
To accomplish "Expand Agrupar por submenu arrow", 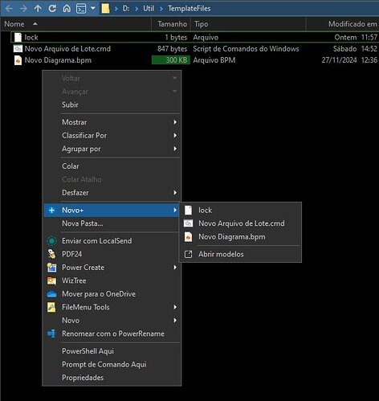I will point(175,149).
